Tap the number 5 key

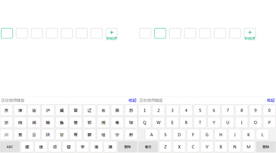click(x=200, y=110)
